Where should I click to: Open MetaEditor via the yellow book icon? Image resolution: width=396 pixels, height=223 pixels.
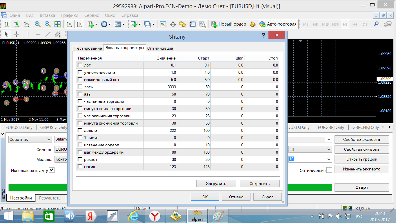253,24
